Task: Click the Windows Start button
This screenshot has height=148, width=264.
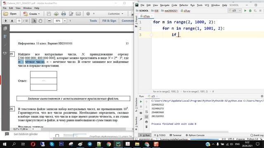Action: point(5,144)
